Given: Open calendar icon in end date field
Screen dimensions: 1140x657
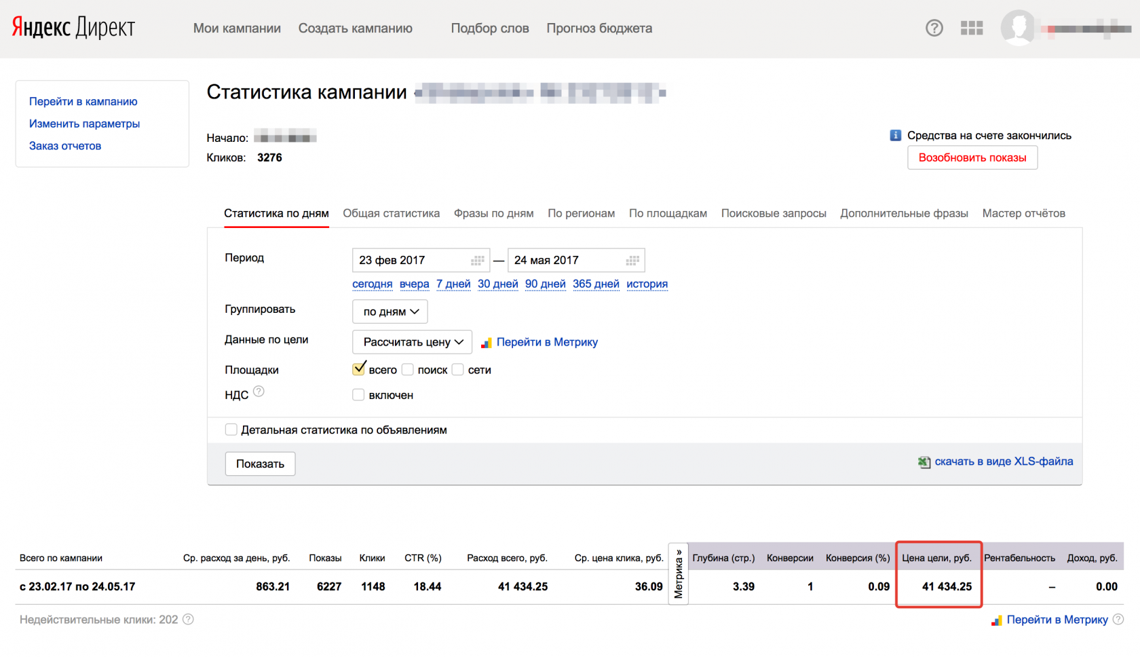Looking at the screenshot, I should [632, 261].
